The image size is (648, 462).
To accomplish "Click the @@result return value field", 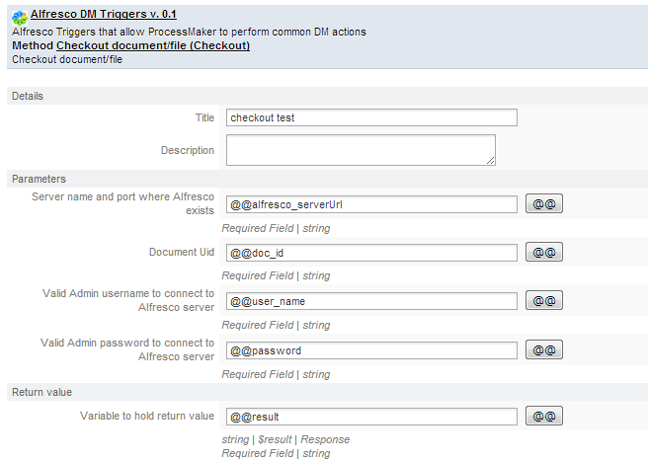I will point(371,416).
